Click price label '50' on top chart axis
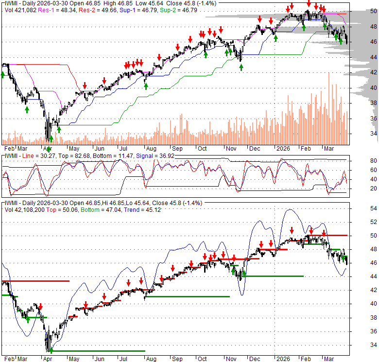Image resolution: width=379 pixels, height=362 pixels. pos(374,11)
